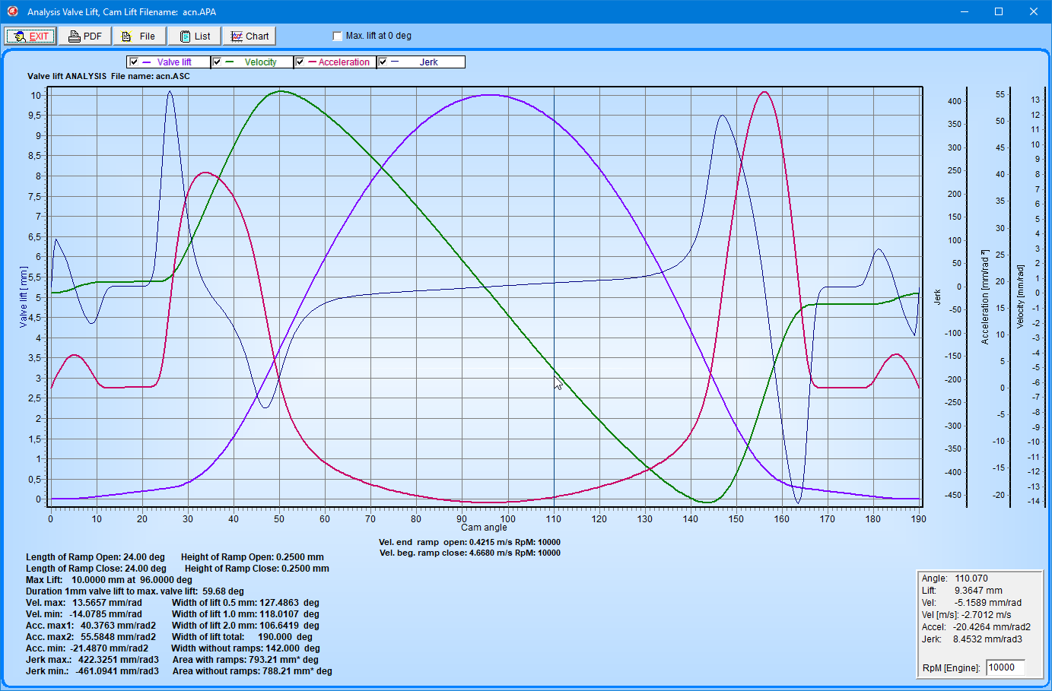Screen dimensions: 1052x691
Task: Toggle the Jerk curve visibility
Action: (x=383, y=62)
